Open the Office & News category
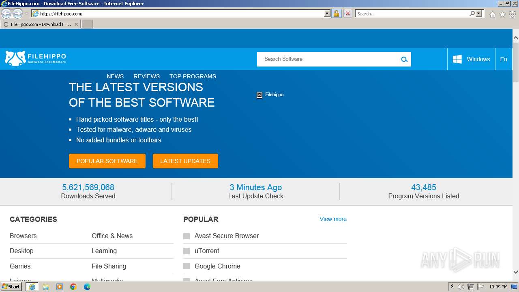Image resolution: width=519 pixels, height=292 pixels. pyautogui.click(x=112, y=236)
